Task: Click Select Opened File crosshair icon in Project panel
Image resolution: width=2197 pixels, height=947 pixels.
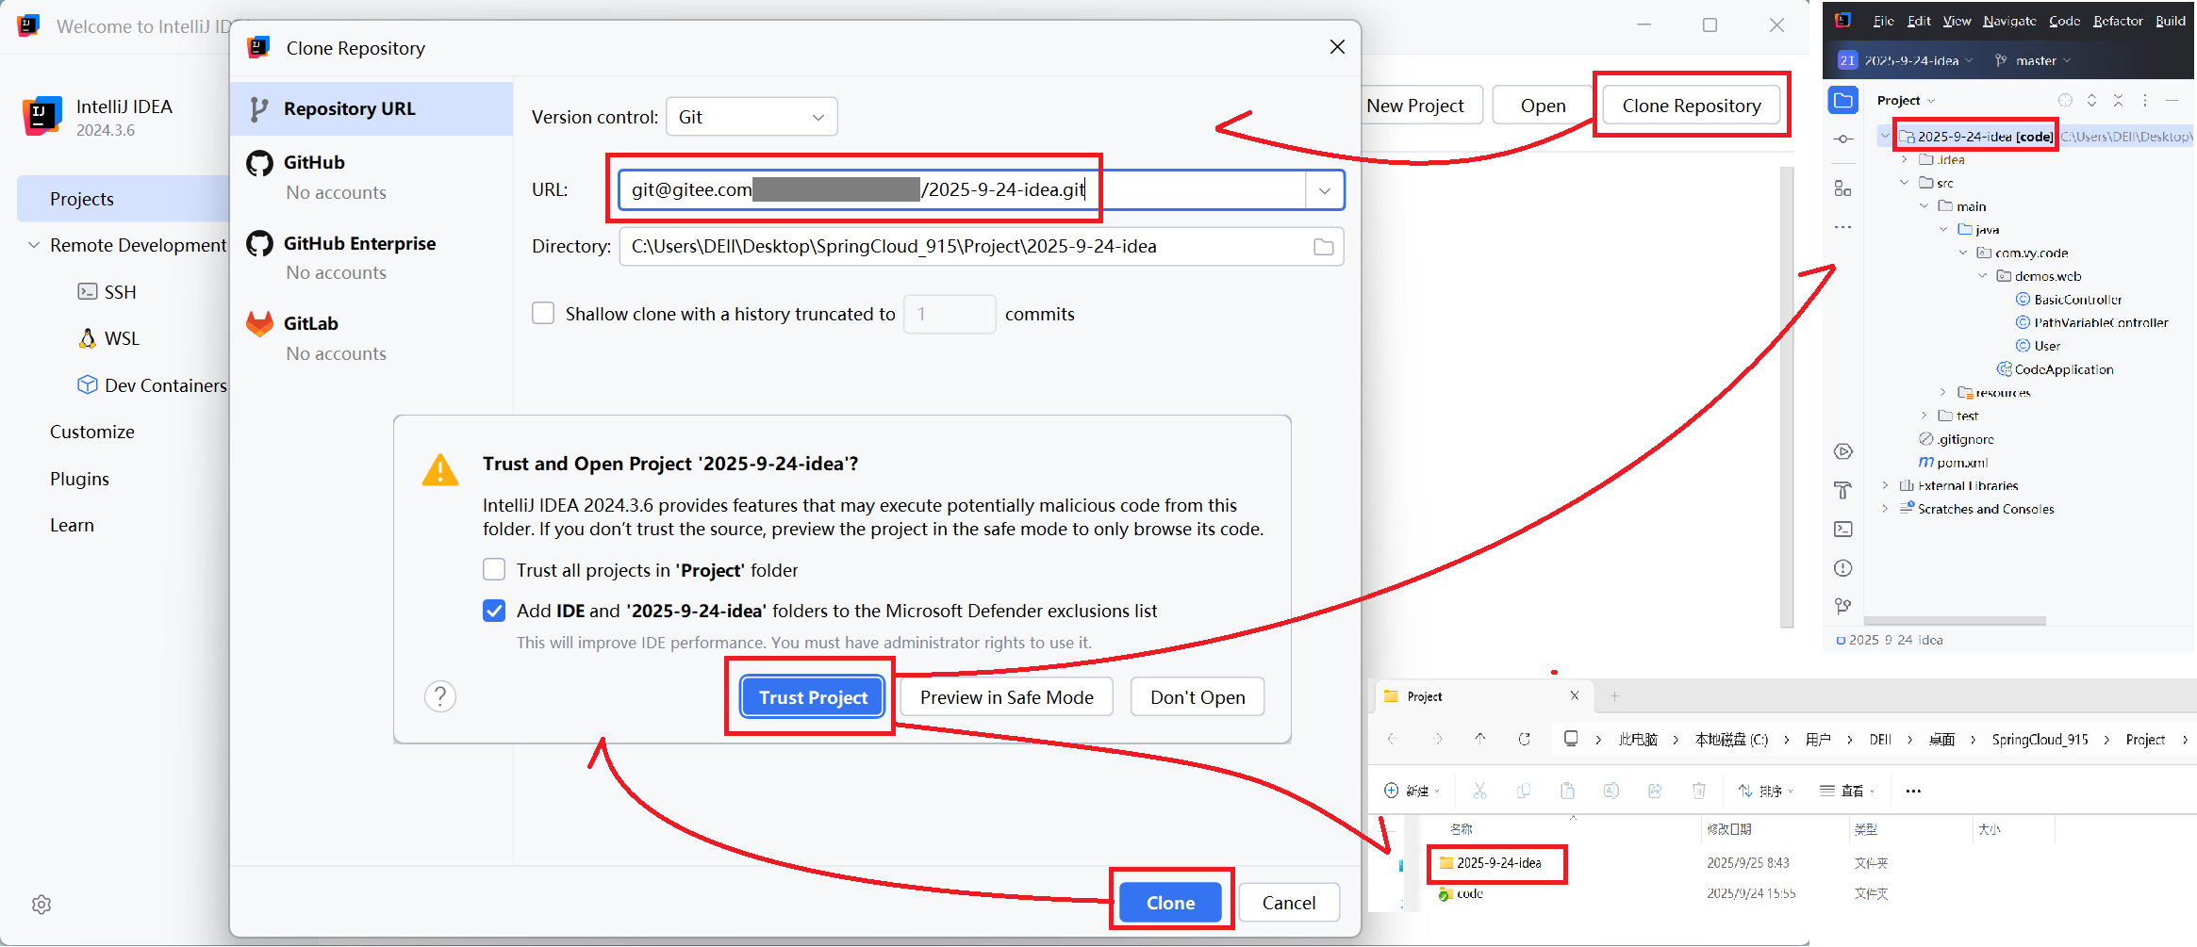Action: 2065,101
